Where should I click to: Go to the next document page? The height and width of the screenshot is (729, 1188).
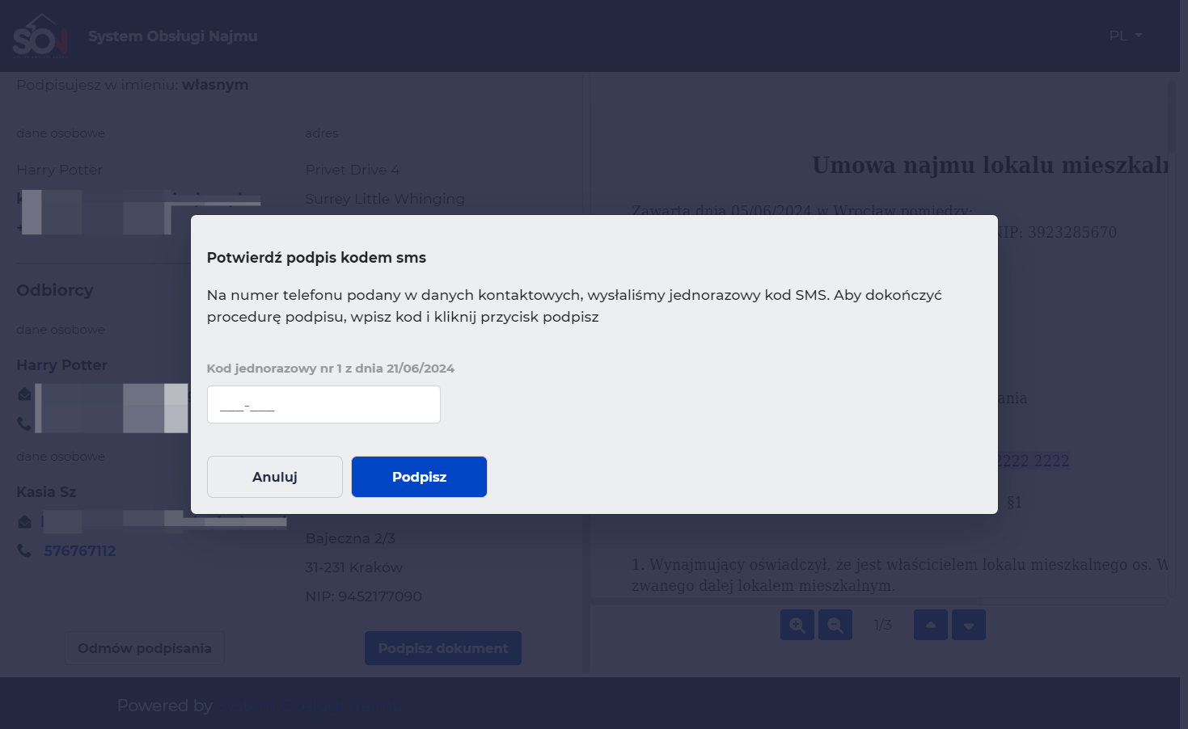click(969, 625)
